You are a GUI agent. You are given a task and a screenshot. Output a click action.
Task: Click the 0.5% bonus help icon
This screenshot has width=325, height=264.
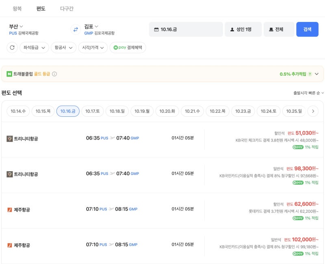pos(310,74)
